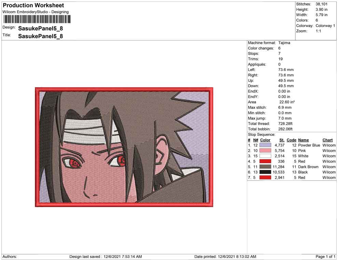Image resolution: width=338 pixels, height=260 pixels.
Task: Click the 'N#' column header
Action: point(256,140)
